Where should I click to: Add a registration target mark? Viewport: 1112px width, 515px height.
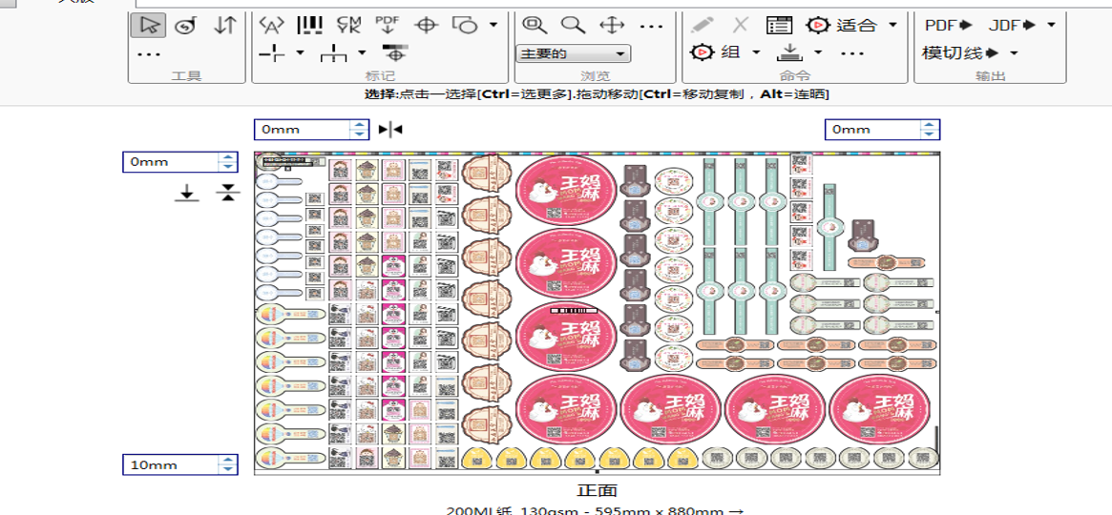click(426, 26)
